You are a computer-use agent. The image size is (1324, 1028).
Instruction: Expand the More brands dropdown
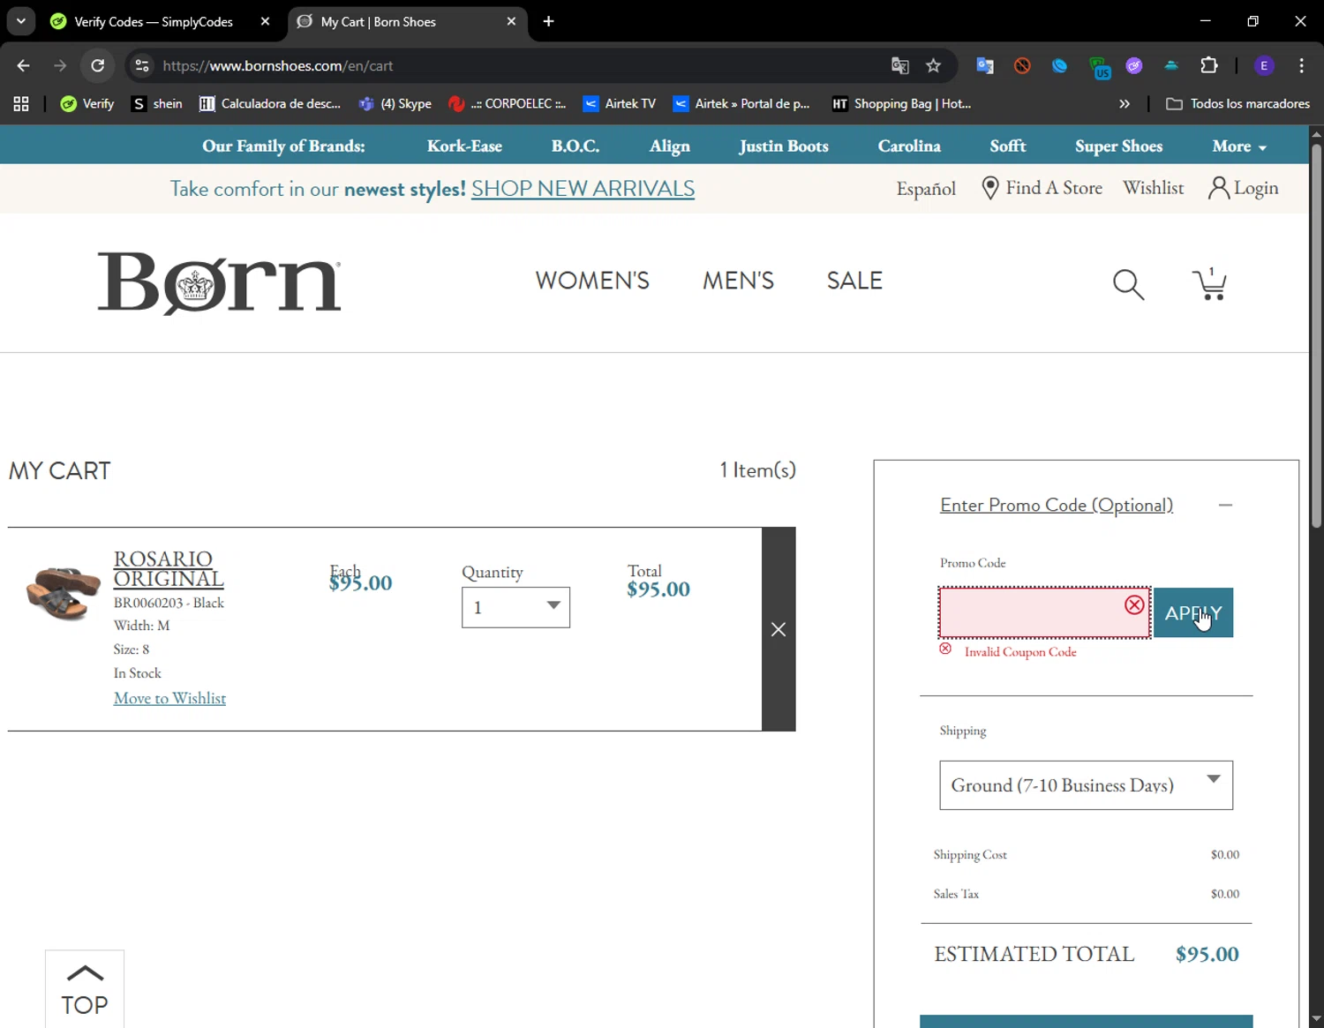click(x=1239, y=146)
